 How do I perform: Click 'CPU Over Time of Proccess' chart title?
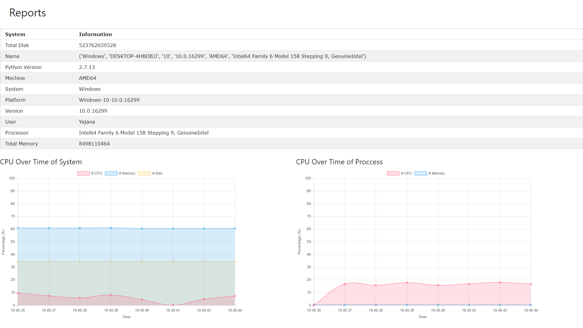339,162
